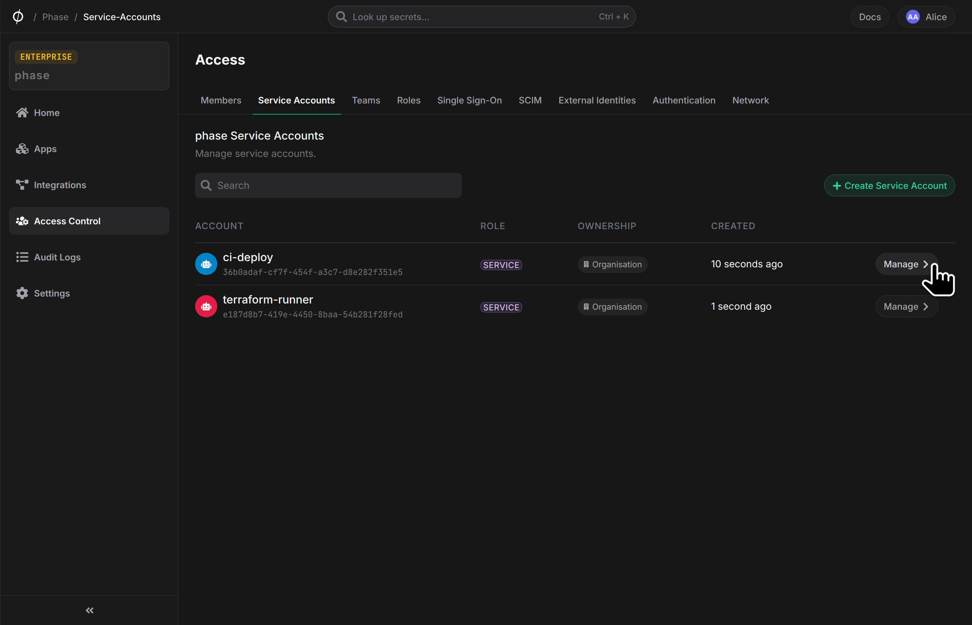
Task: Open the Network tab
Action: click(750, 100)
